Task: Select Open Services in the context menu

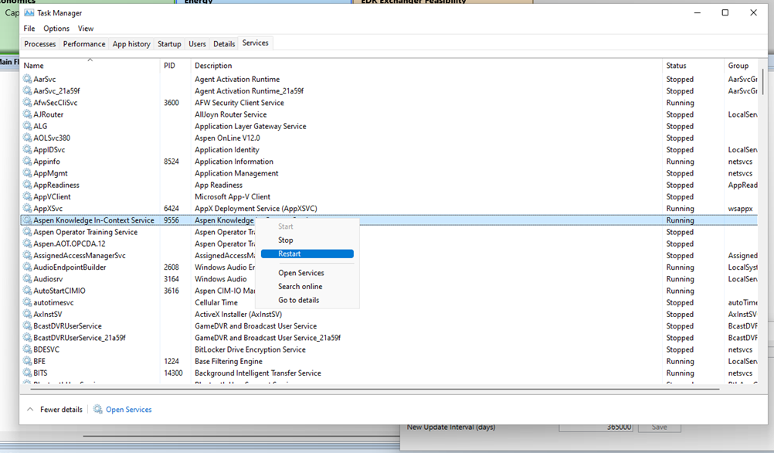Action: point(301,273)
